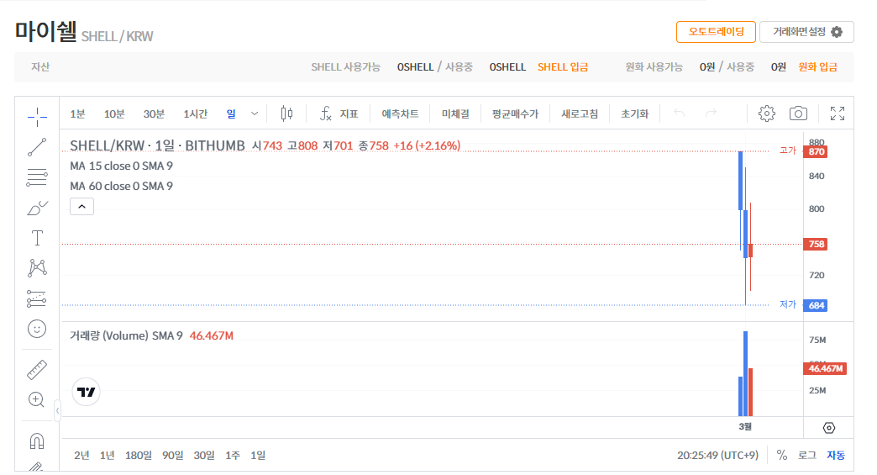Screen dimensions: 877x475
Task: Take a chart snapshot with camera icon
Action: coord(798,113)
